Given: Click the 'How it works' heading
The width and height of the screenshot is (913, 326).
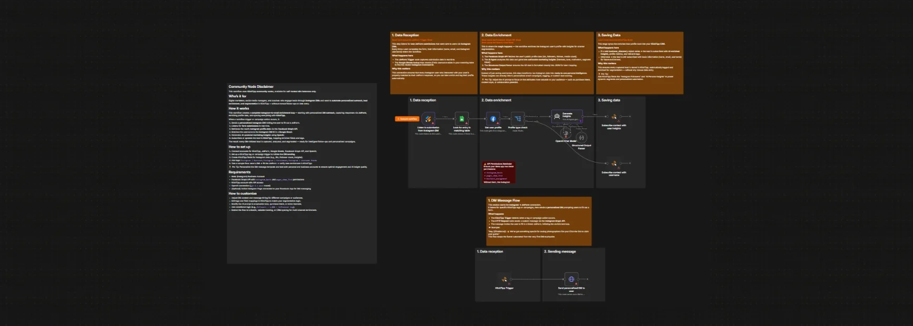Looking at the screenshot, I should tap(239, 108).
